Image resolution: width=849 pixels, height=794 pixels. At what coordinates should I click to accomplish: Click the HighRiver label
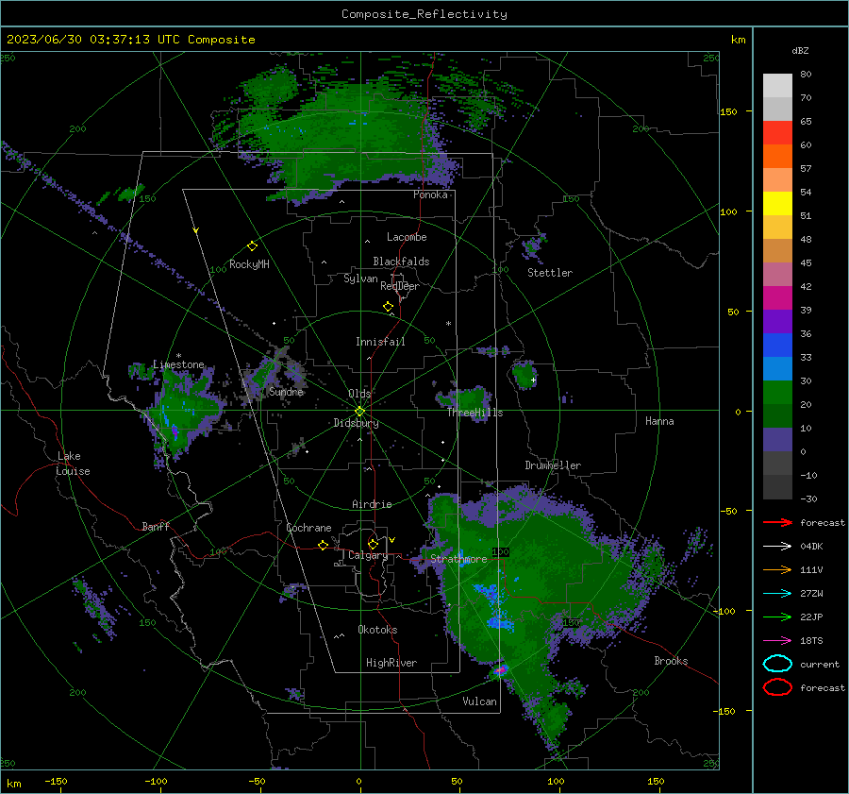391,663
